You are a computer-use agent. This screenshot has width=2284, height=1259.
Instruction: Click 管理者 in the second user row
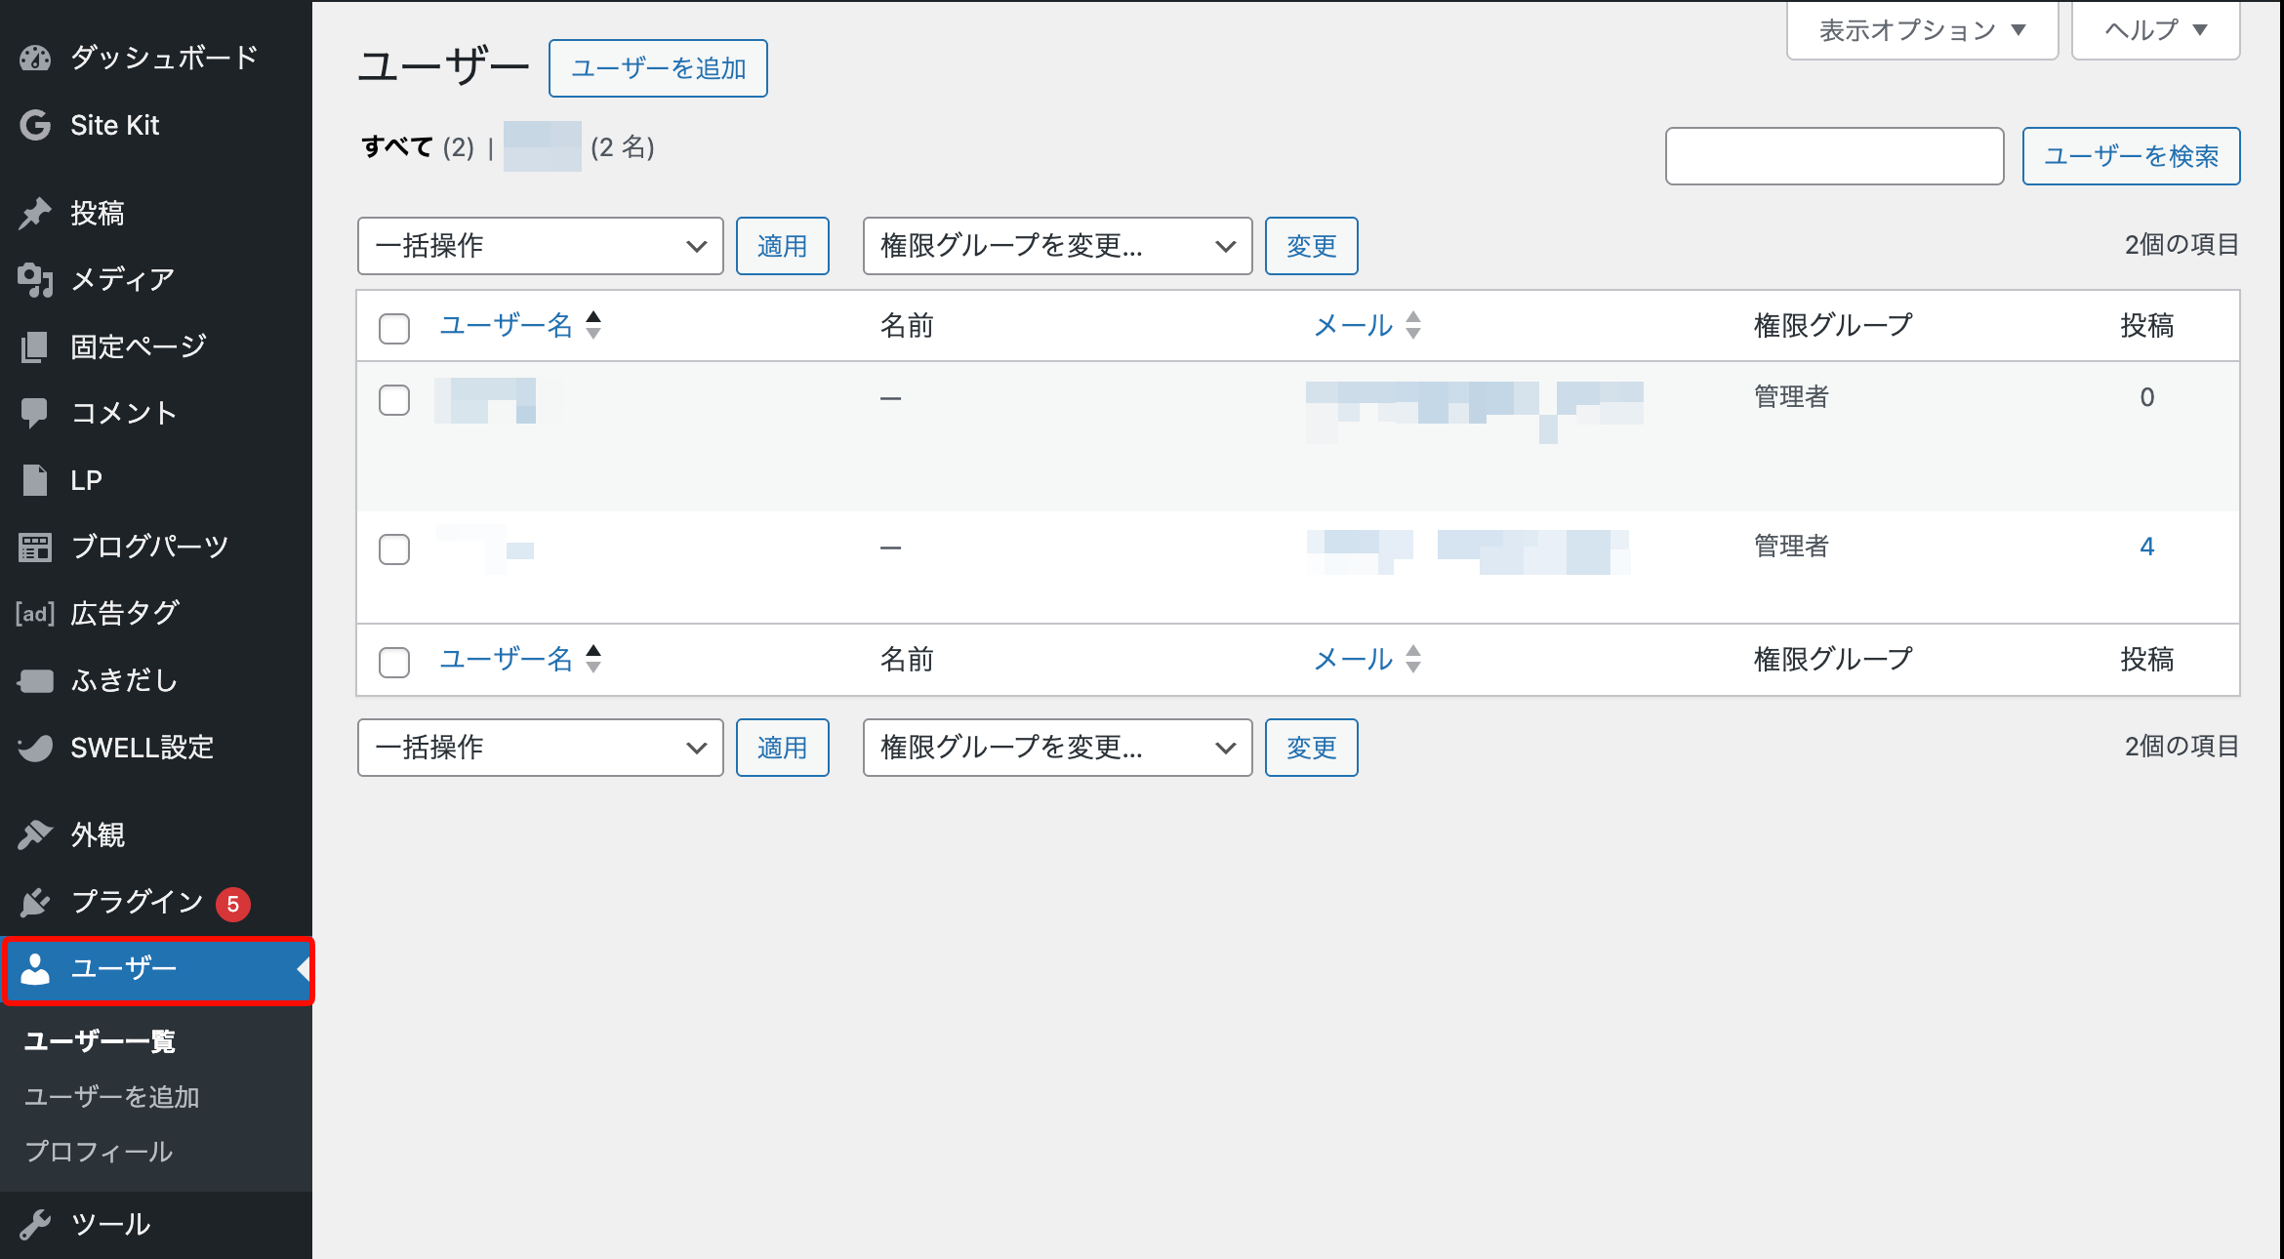coord(1791,547)
